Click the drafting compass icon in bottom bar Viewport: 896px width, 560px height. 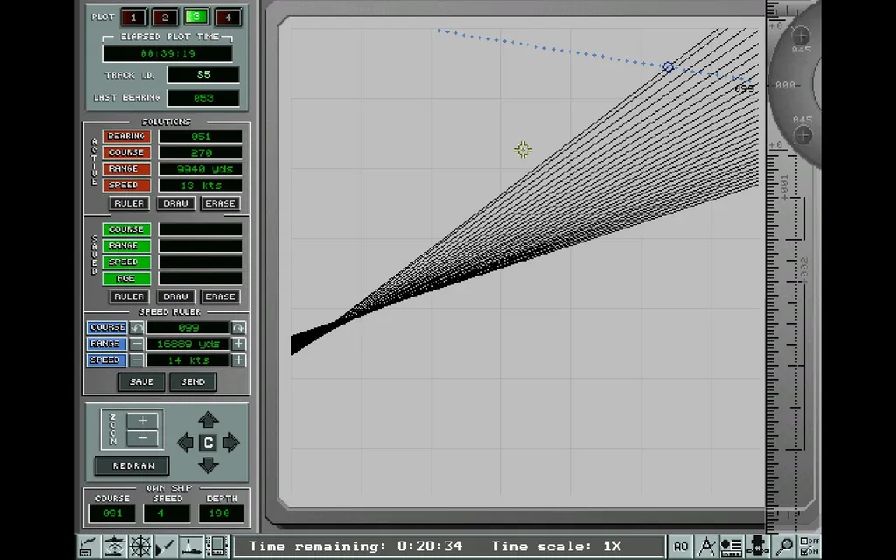(707, 547)
